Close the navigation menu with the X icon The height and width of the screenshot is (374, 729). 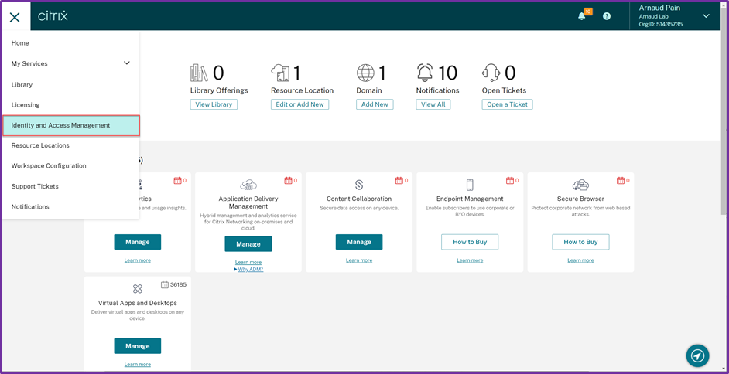coord(15,17)
